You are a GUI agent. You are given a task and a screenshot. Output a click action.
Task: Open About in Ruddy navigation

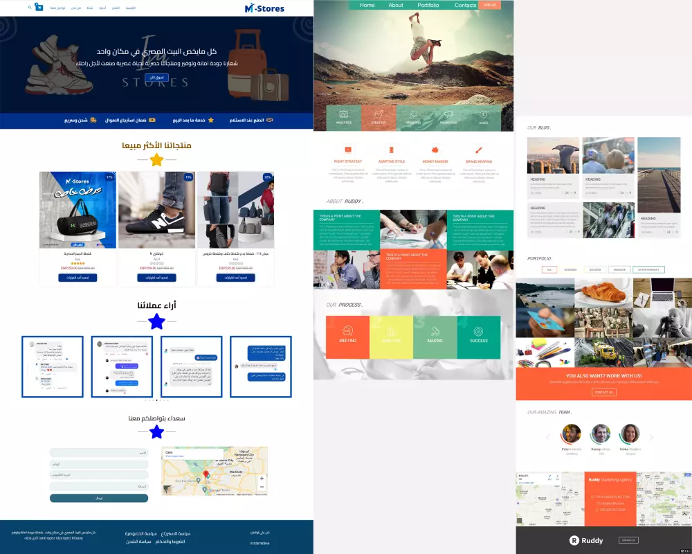[395, 5]
